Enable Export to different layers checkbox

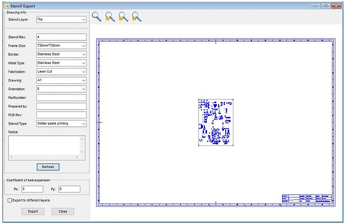tap(10, 200)
